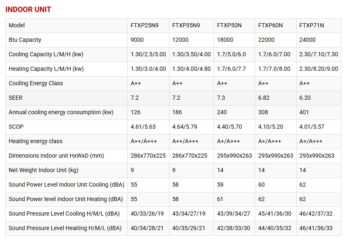The image size is (345, 240).
Task: Select the FTXP71N column header
Action: [312, 25]
